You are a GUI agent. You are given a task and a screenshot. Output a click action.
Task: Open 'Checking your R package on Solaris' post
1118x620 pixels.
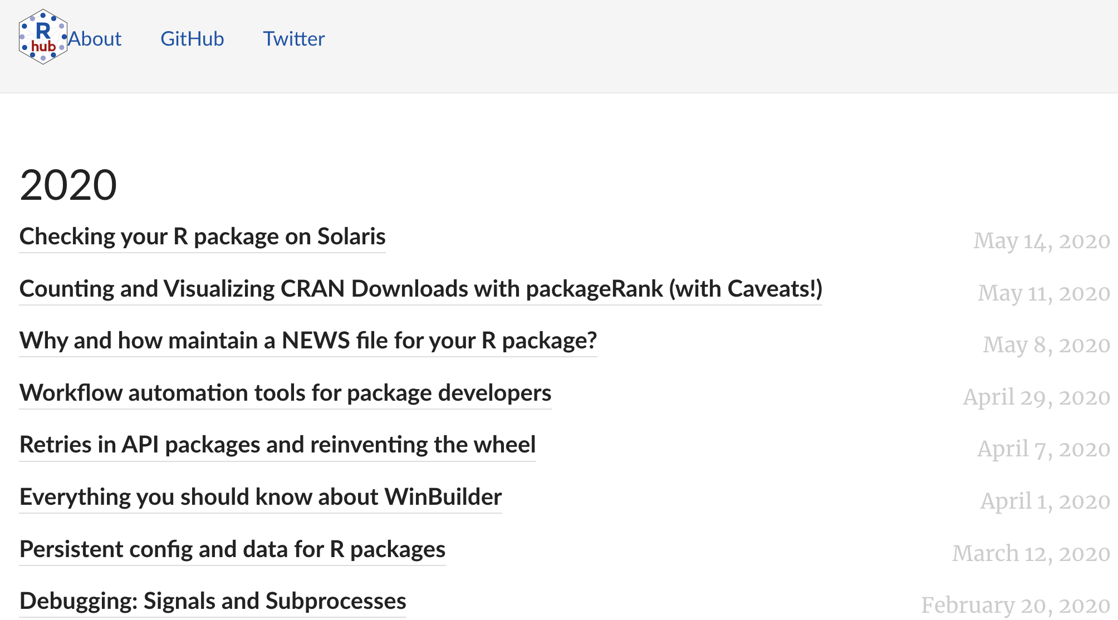coord(202,237)
